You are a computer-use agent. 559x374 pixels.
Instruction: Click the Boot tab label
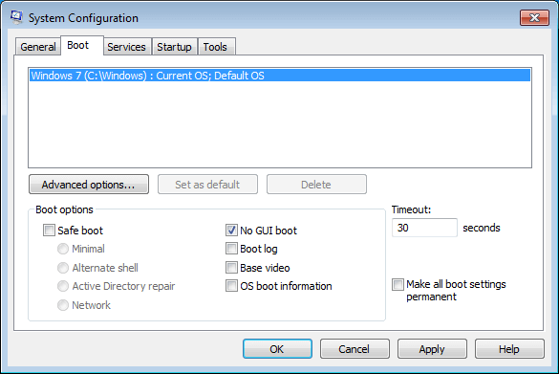[78, 45]
